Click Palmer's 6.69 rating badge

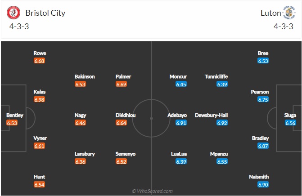[x=122, y=84]
